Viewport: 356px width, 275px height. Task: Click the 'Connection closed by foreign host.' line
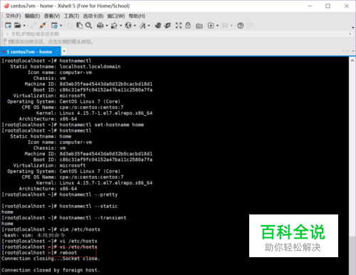click(x=51, y=270)
